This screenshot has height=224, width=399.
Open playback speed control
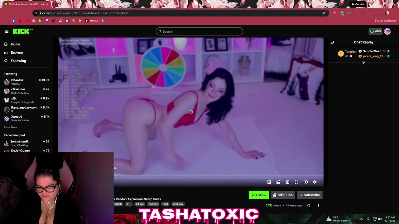pos(305,182)
